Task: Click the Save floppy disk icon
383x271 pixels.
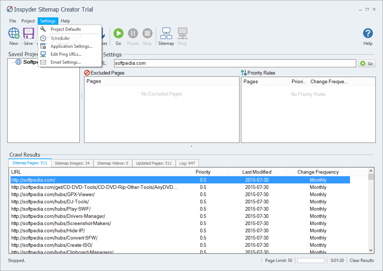Action: 28,33
